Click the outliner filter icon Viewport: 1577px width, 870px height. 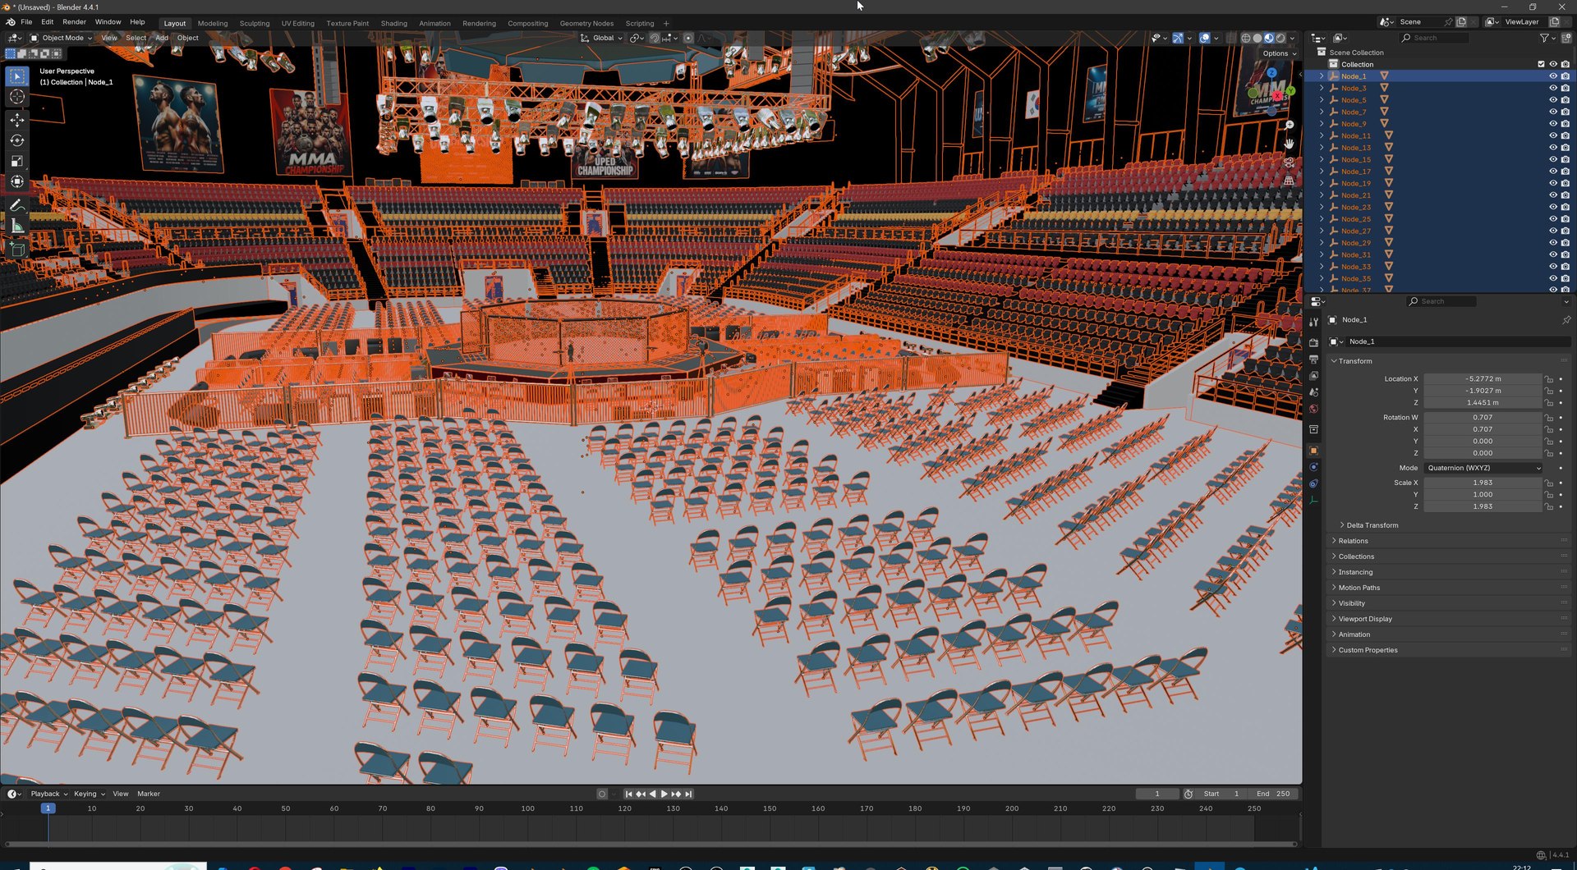(x=1544, y=38)
